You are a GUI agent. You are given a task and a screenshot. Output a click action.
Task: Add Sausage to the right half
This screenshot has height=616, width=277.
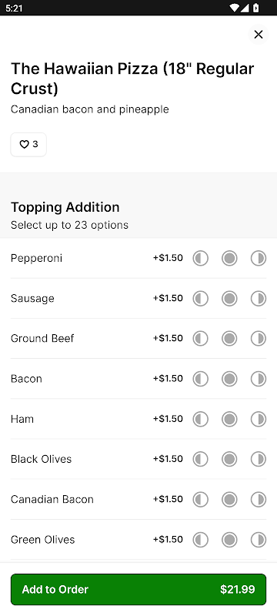point(259,299)
